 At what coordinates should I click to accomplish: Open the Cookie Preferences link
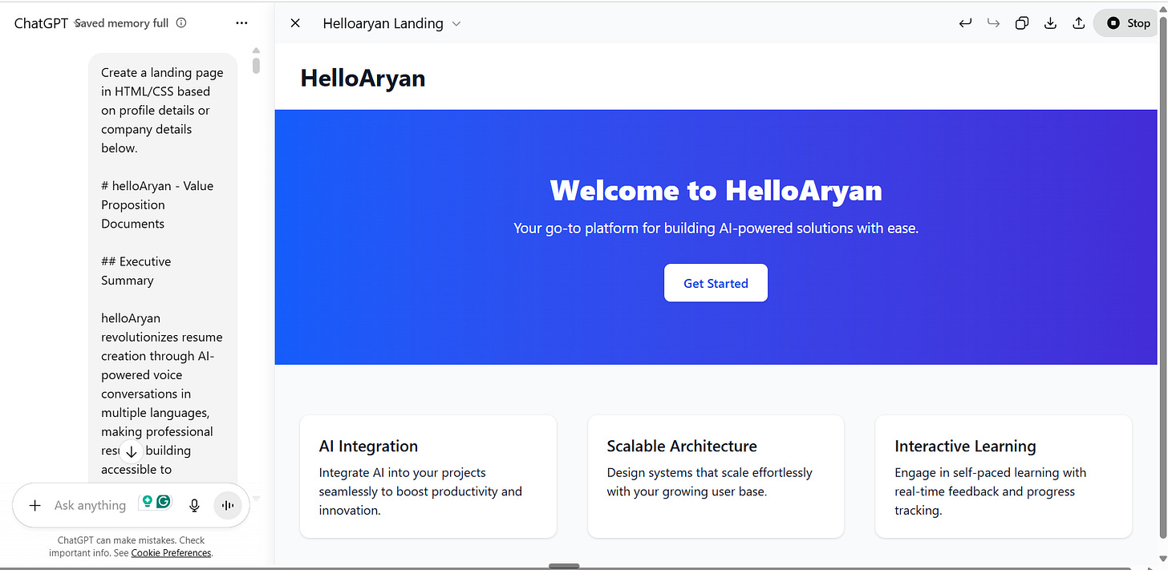click(x=171, y=553)
